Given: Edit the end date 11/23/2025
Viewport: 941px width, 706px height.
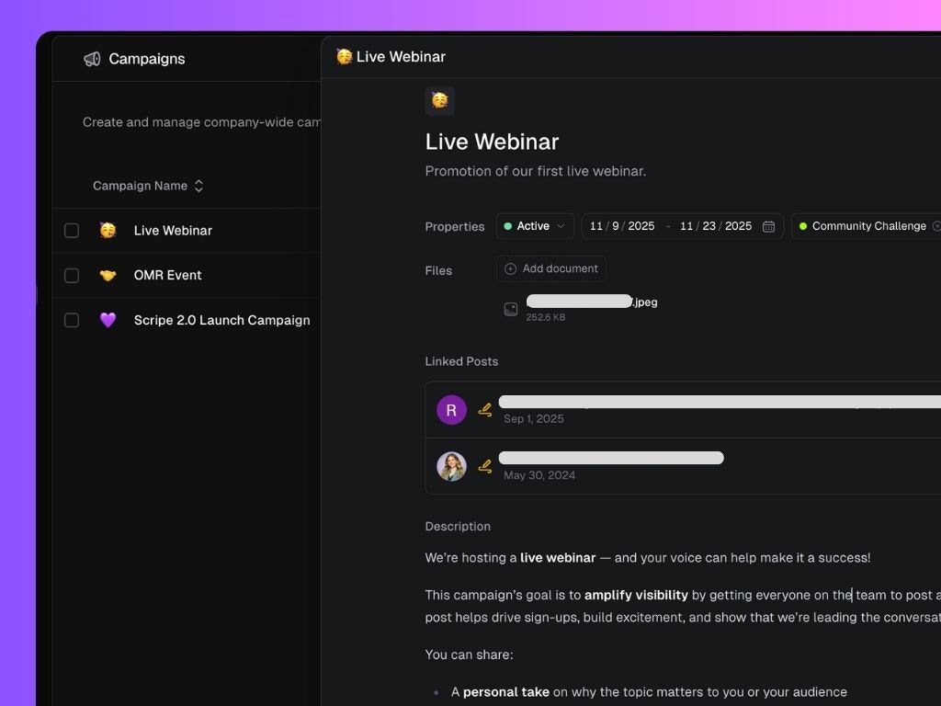Looking at the screenshot, I should 715,226.
